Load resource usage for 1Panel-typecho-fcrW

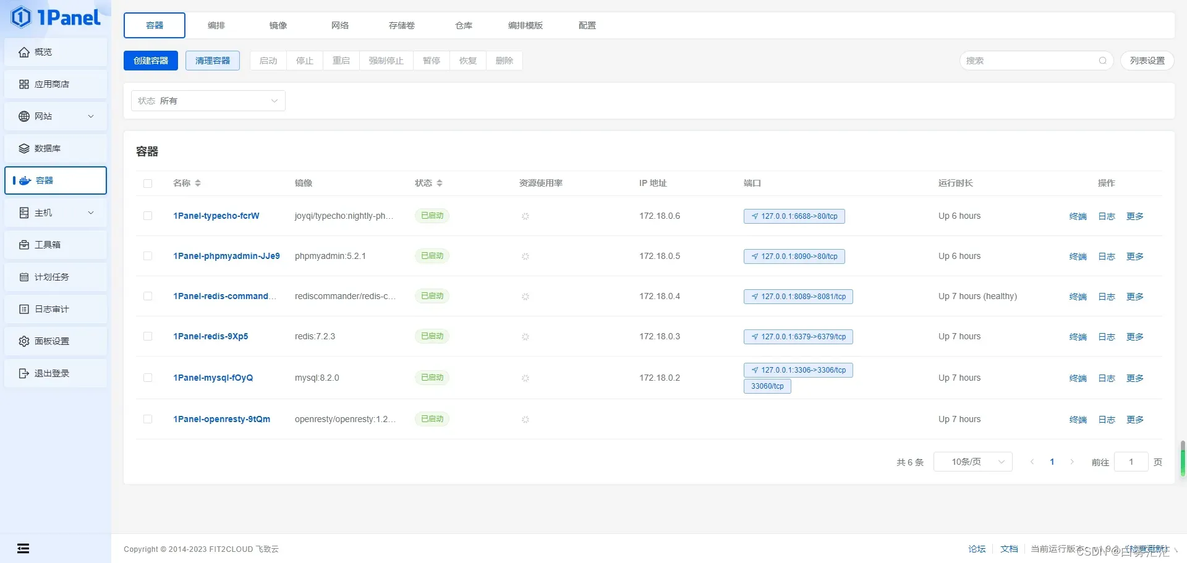coord(525,216)
